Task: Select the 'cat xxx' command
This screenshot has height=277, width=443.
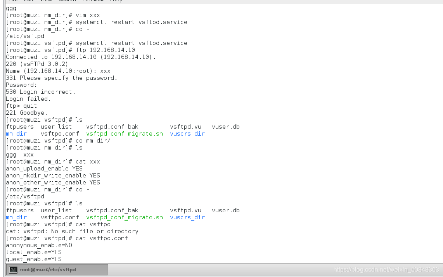Action: (x=88, y=162)
